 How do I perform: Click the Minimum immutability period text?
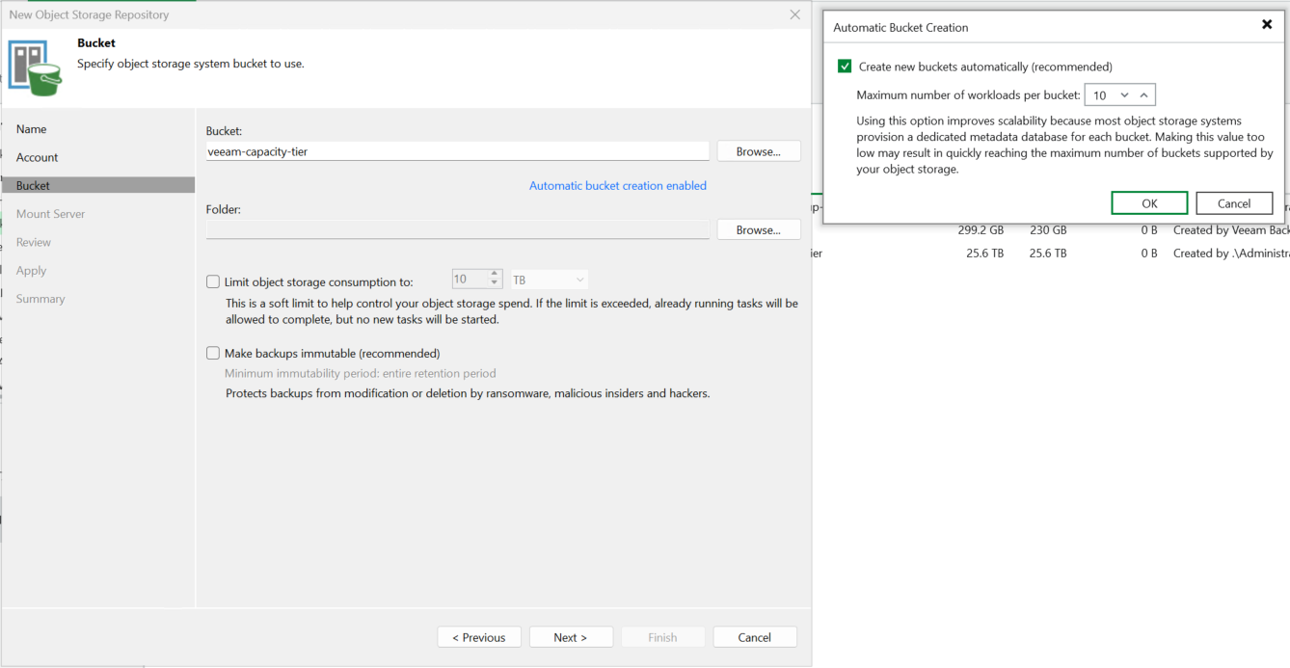(361, 373)
